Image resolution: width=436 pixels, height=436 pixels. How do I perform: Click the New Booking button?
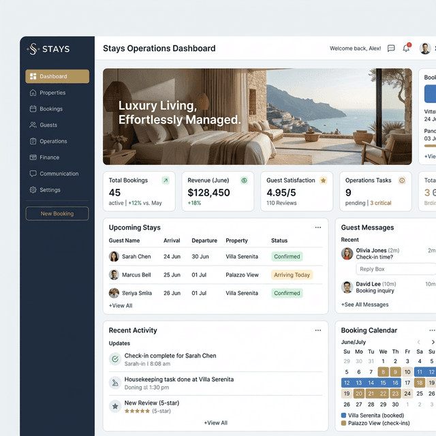[x=57, y=213]
